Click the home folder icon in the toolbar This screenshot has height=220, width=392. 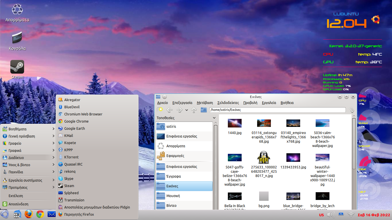204,110
